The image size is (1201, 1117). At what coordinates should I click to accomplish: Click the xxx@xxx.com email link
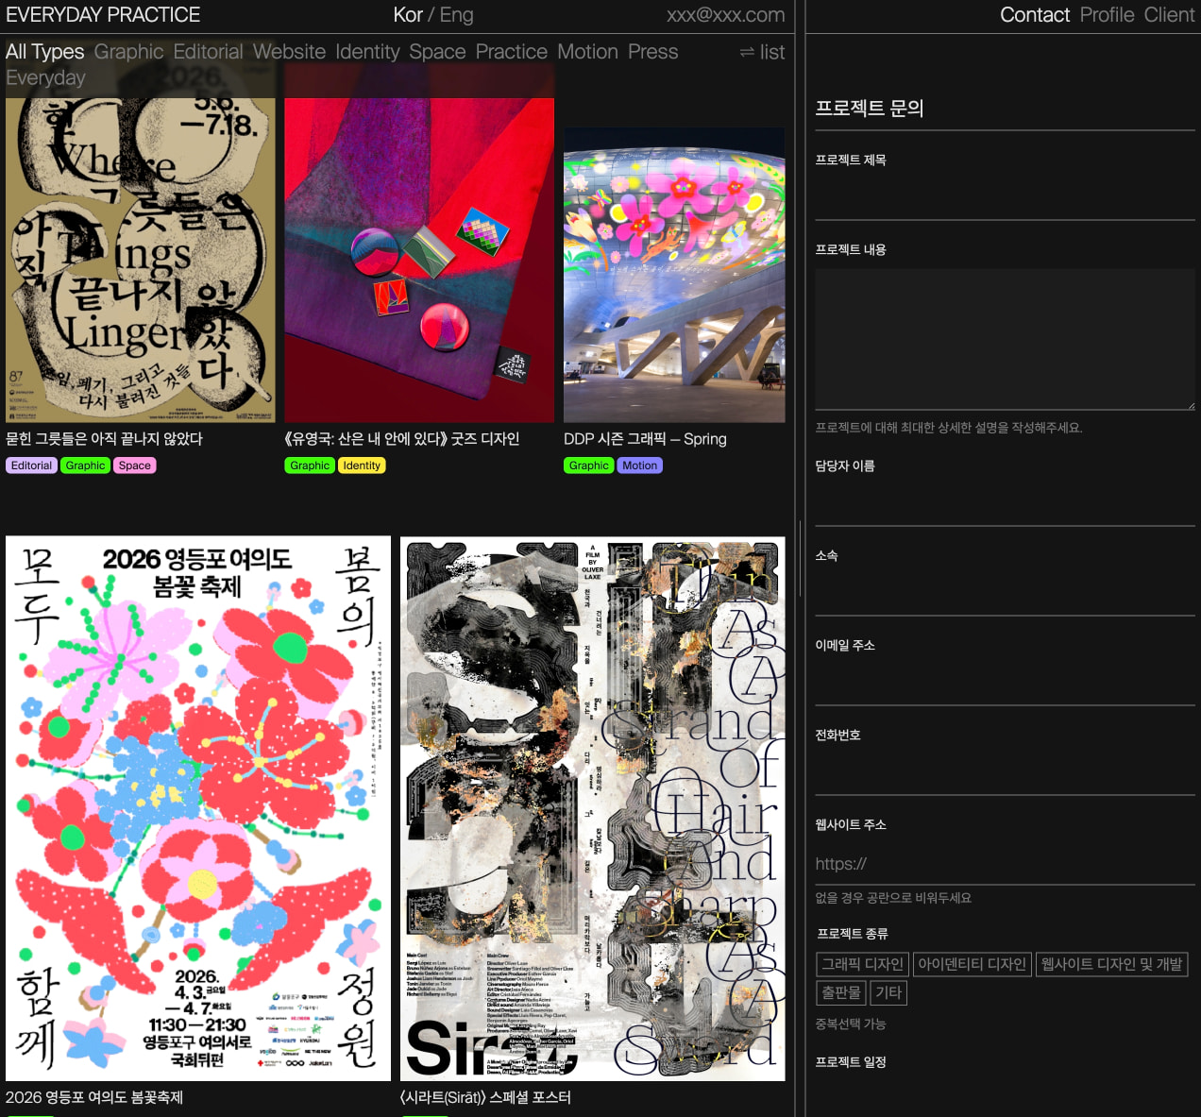[x=726, y=15]
